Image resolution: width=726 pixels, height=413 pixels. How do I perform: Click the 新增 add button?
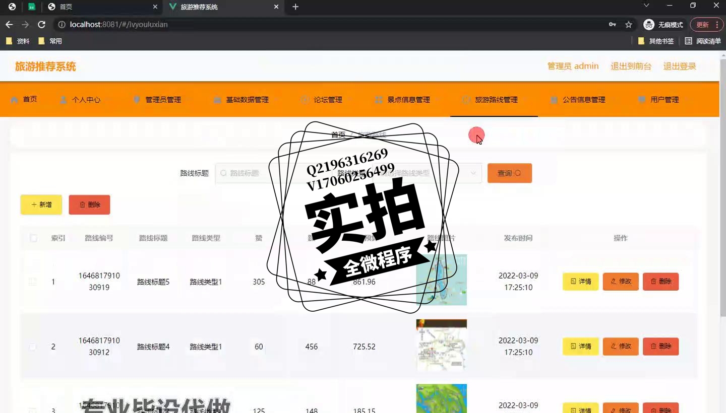pos(41,205)
